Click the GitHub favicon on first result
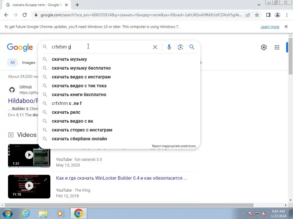Screen dimensions: 293x219 pos(12,90)
